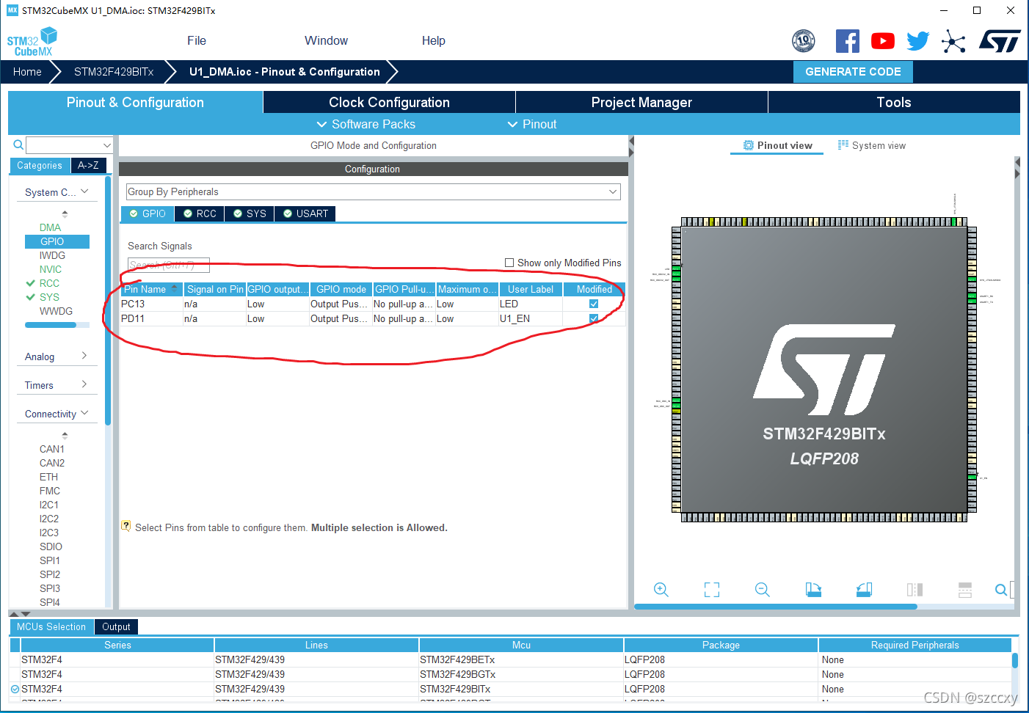Fit the chip to the view

[712, 590]
